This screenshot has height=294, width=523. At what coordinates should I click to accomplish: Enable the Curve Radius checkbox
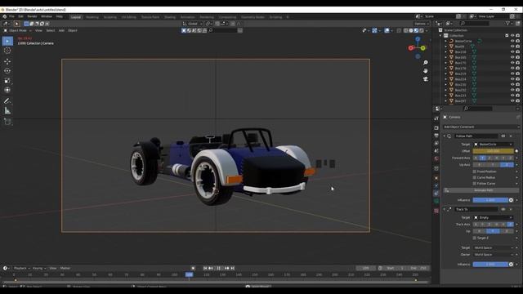point(475,177)
